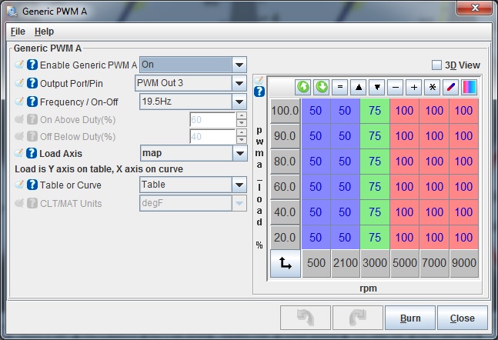Select the 7000 rpm axis header

[434, 263]
